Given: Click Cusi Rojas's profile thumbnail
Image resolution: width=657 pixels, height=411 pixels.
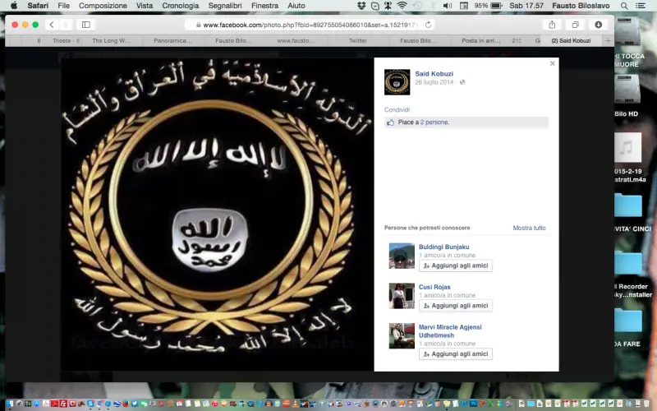Looking at the screenshot, I should tap(402, 296).
